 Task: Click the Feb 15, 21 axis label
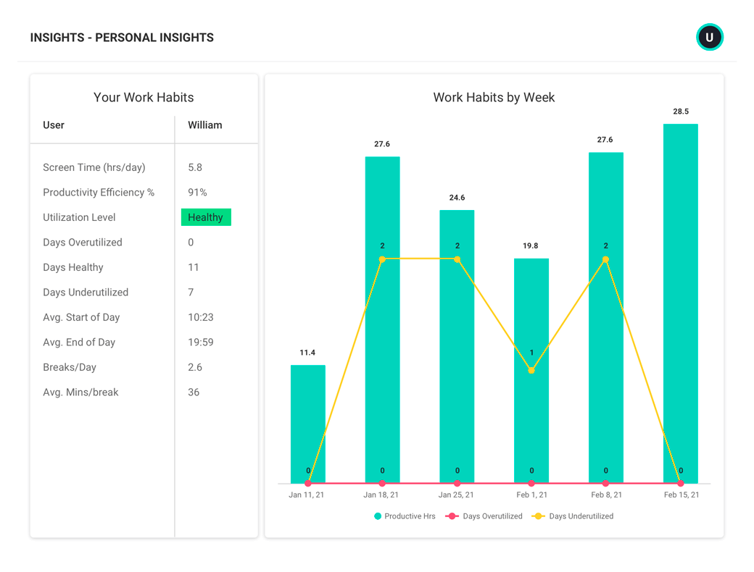tap(681, 495)
